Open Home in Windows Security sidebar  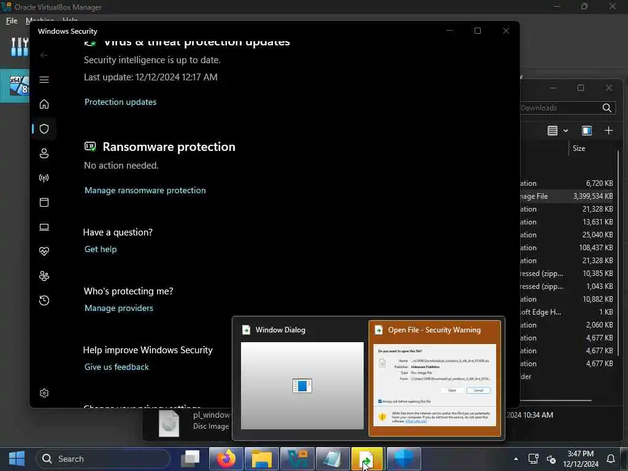pos(44,104)
